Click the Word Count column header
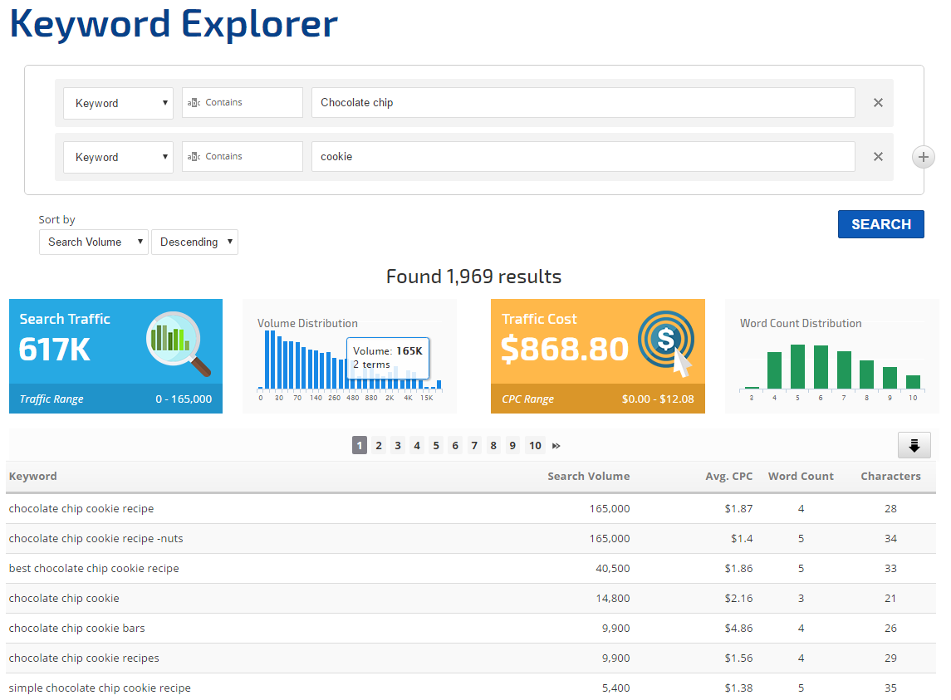Screen dimensions: 951x700 click(x=801, y=477)
